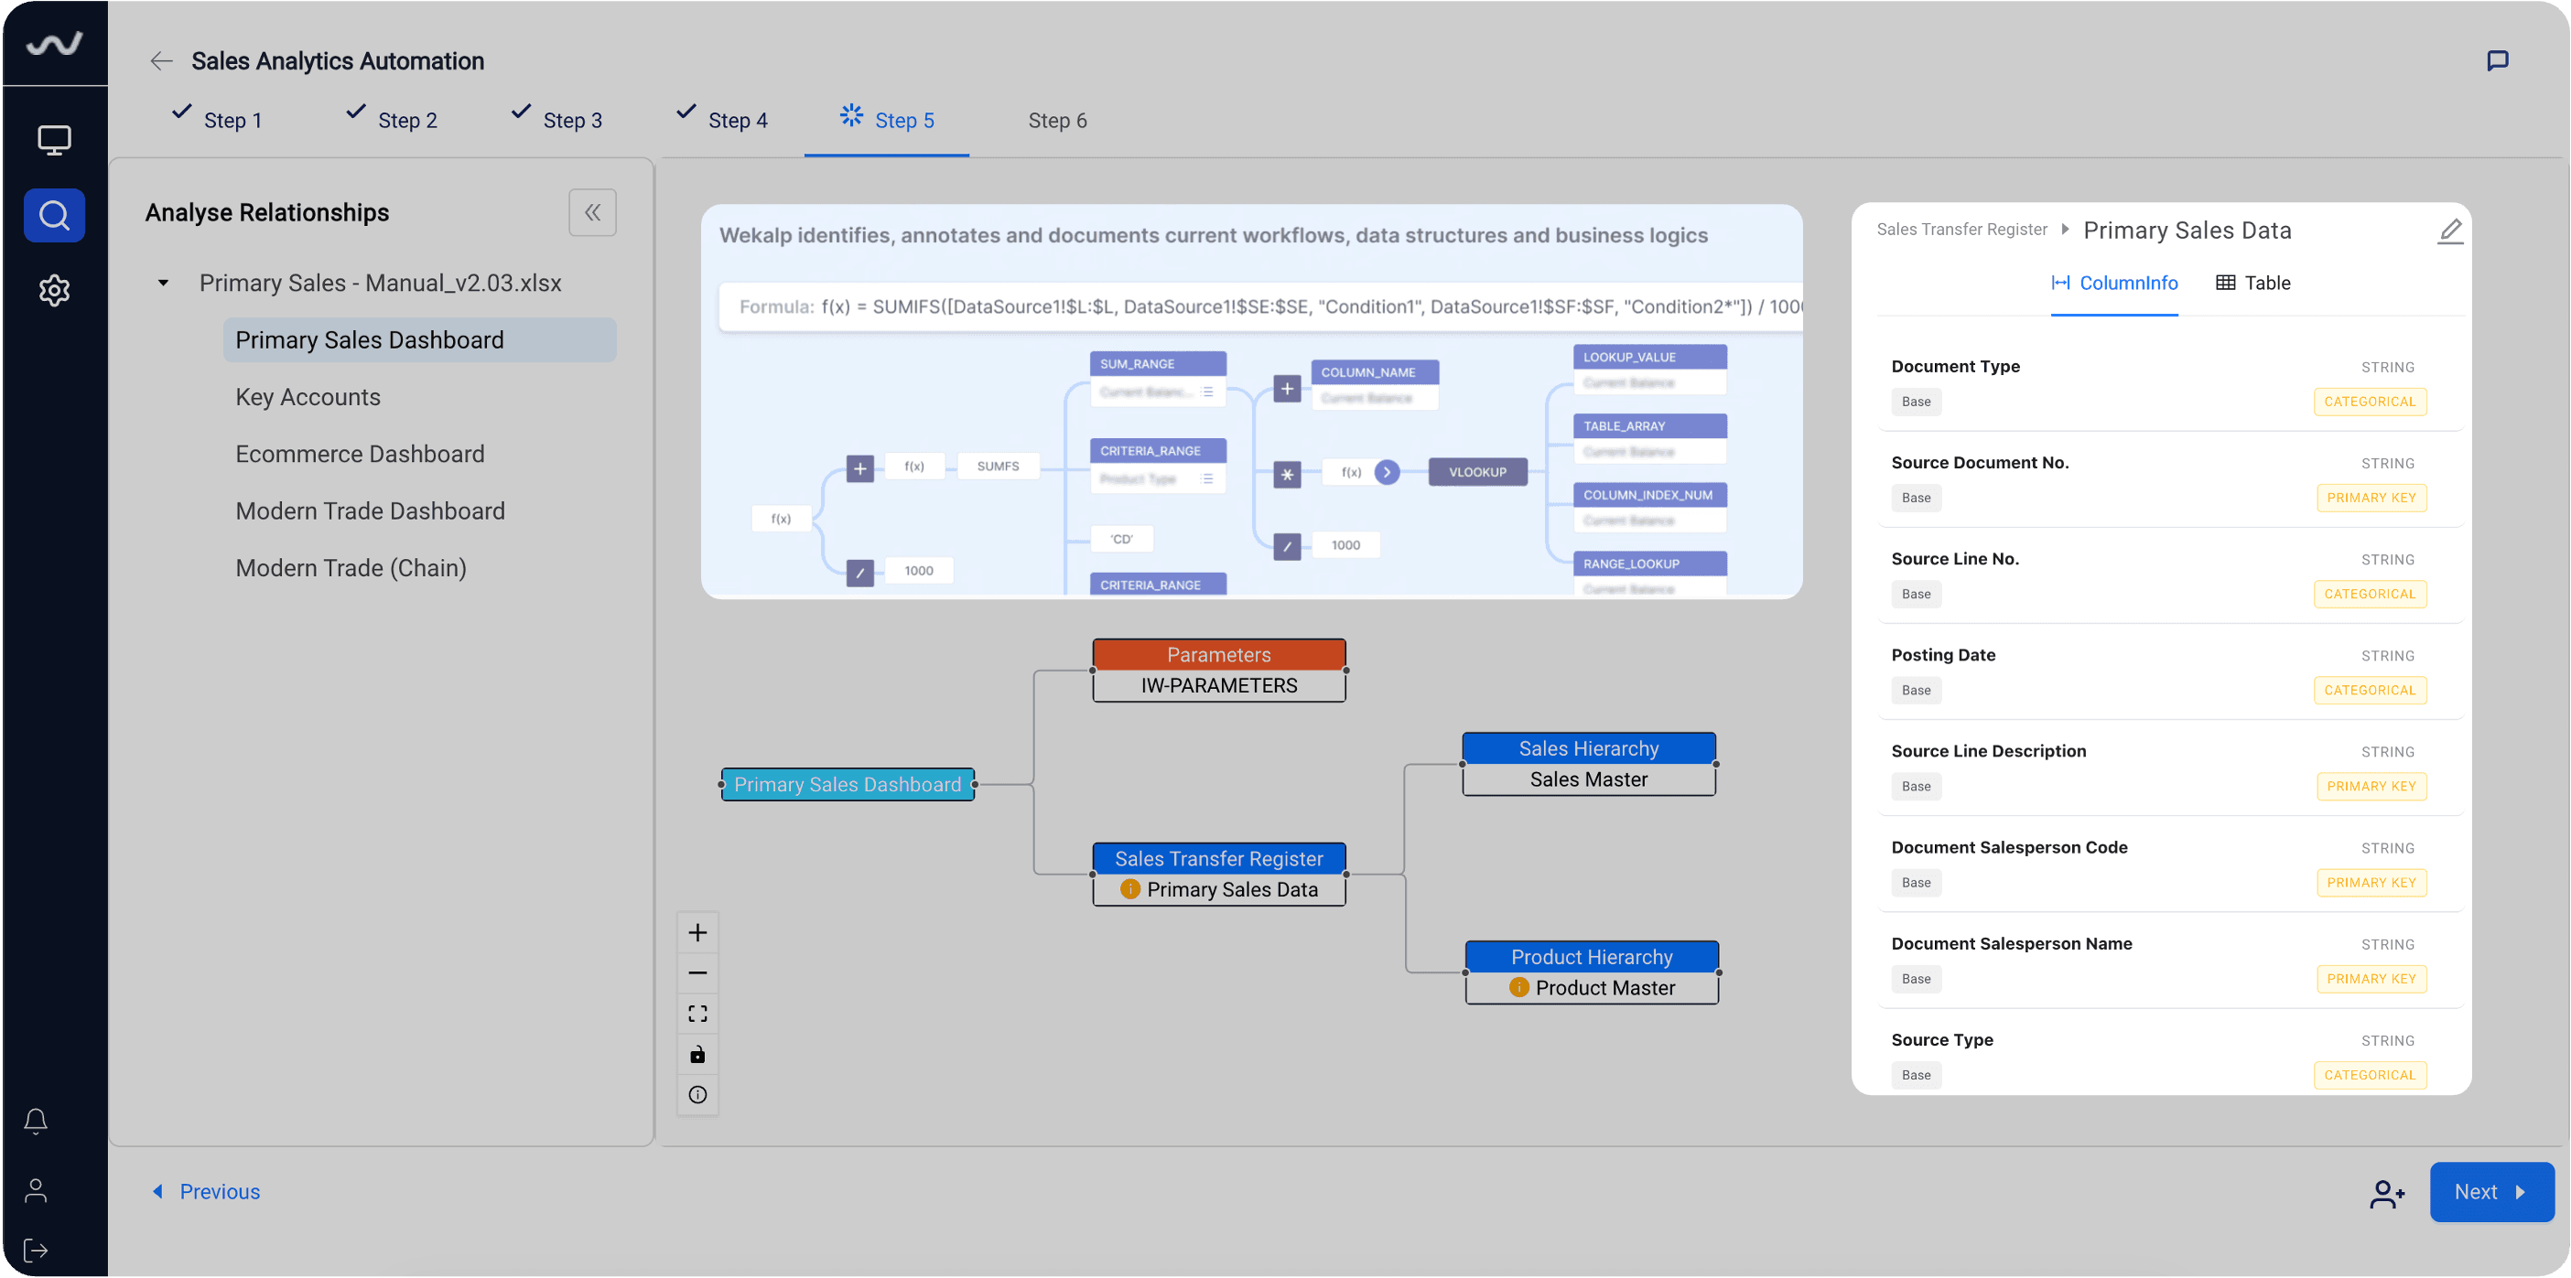This screenshot has width=2571, height=1278.
Task: Click the notifications bell icon
Action: point(36,1121)
